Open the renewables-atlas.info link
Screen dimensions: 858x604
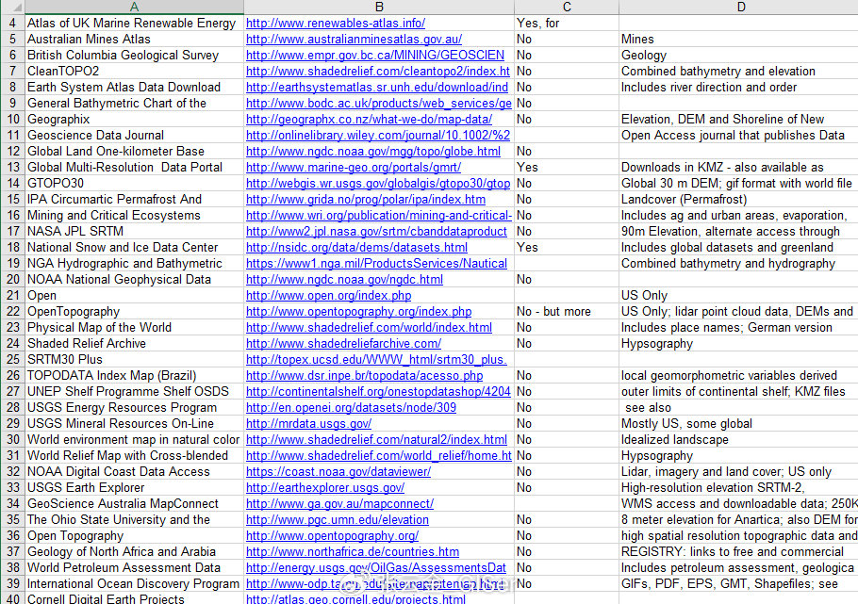[336, 23]
